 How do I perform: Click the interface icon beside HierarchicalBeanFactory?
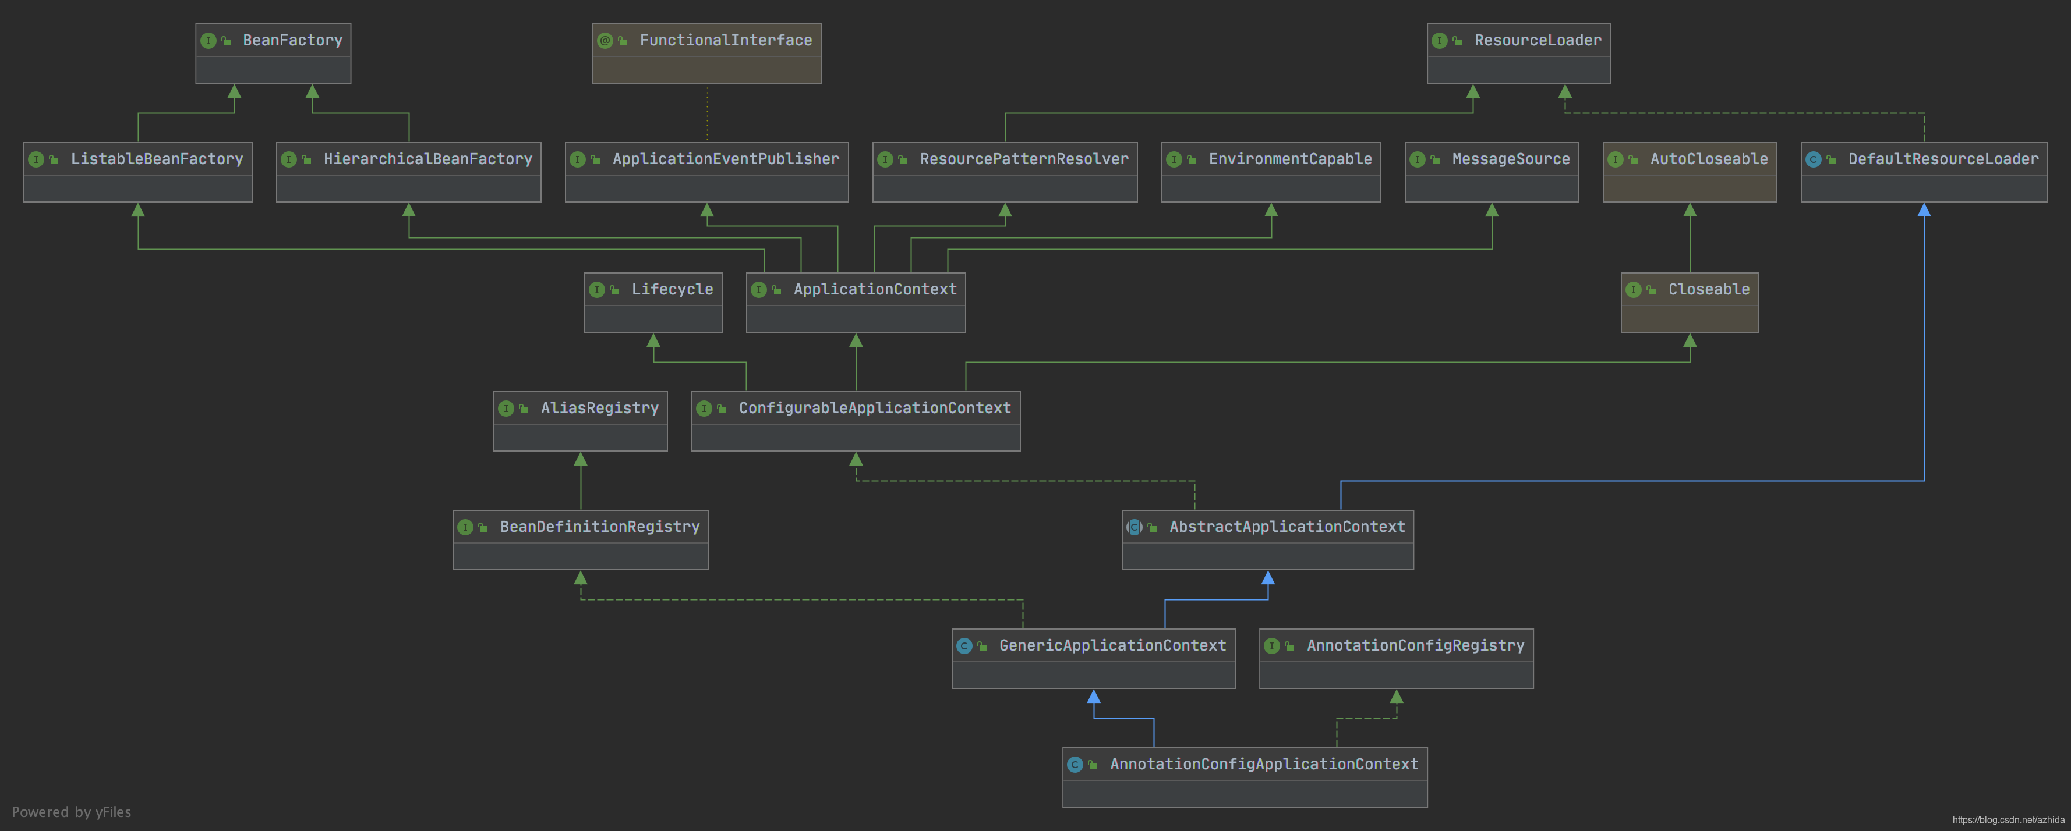289,159
